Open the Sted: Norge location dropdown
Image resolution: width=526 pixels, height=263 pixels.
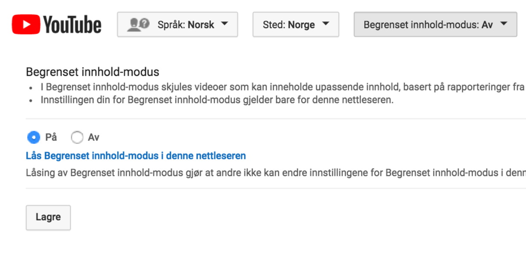tap(295, 25)
